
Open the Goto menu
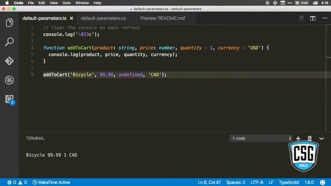67,3
